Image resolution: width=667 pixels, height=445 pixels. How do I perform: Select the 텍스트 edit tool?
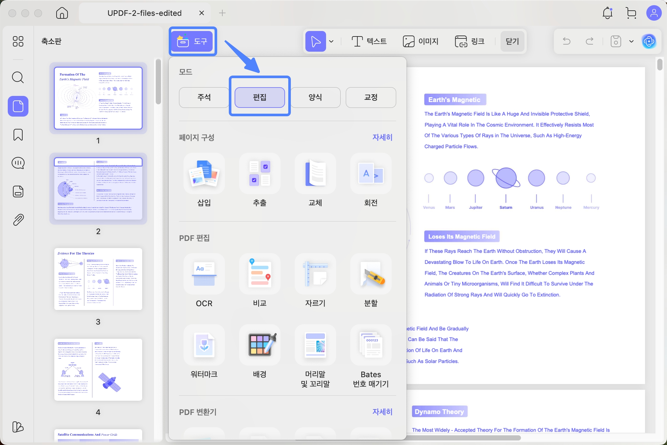[x=369, y=41]
